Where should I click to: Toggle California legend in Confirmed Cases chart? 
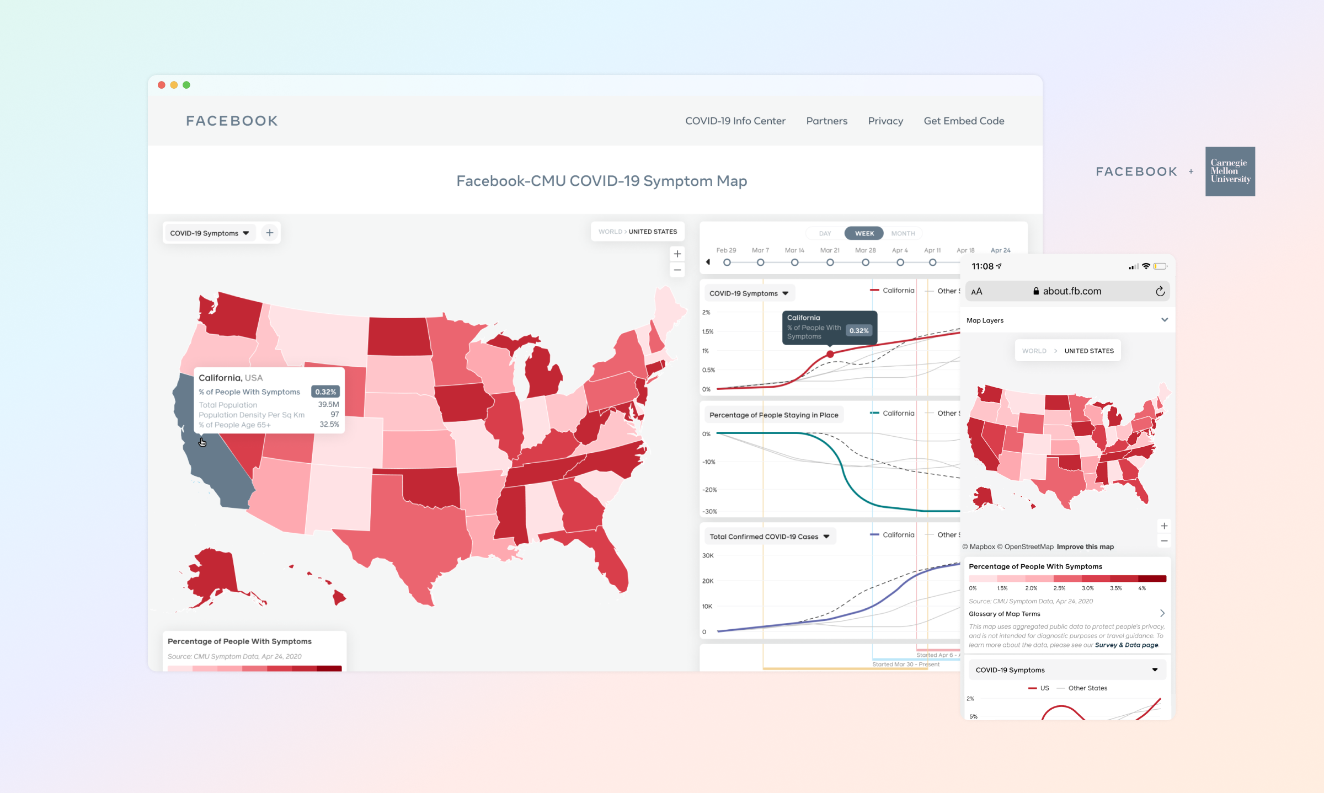[x=892, y=535]
